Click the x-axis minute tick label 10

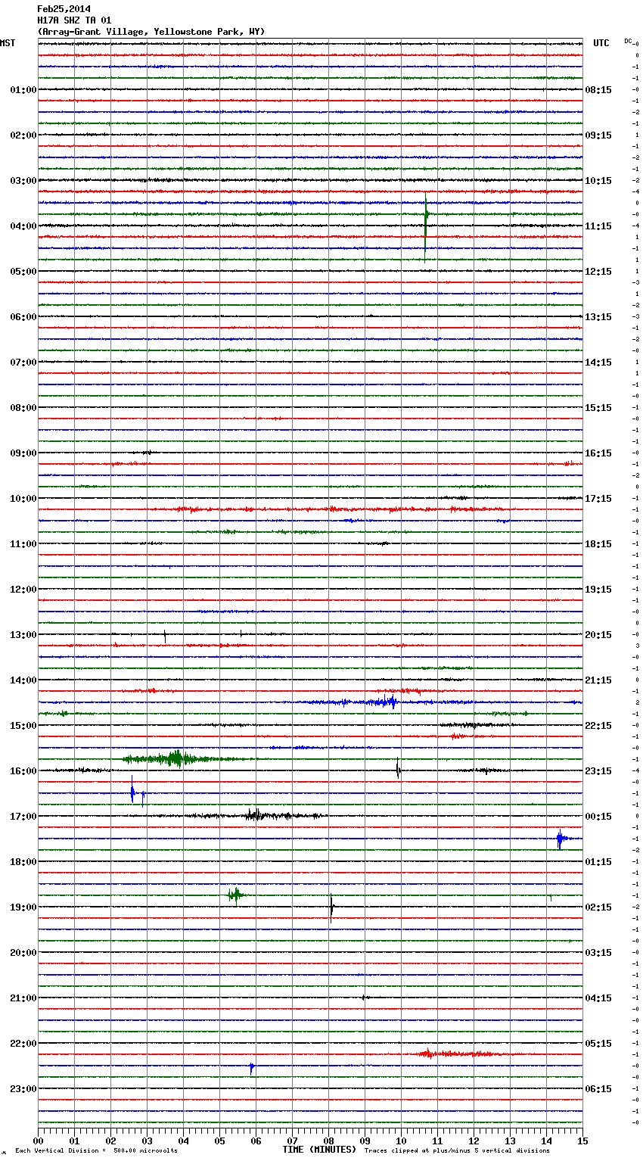point(401,1141)
